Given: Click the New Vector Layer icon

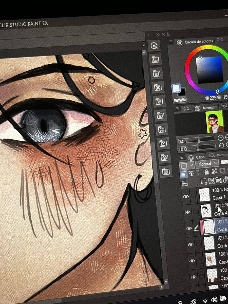Looking at the screenshot, I should click(x=211, y=181).
